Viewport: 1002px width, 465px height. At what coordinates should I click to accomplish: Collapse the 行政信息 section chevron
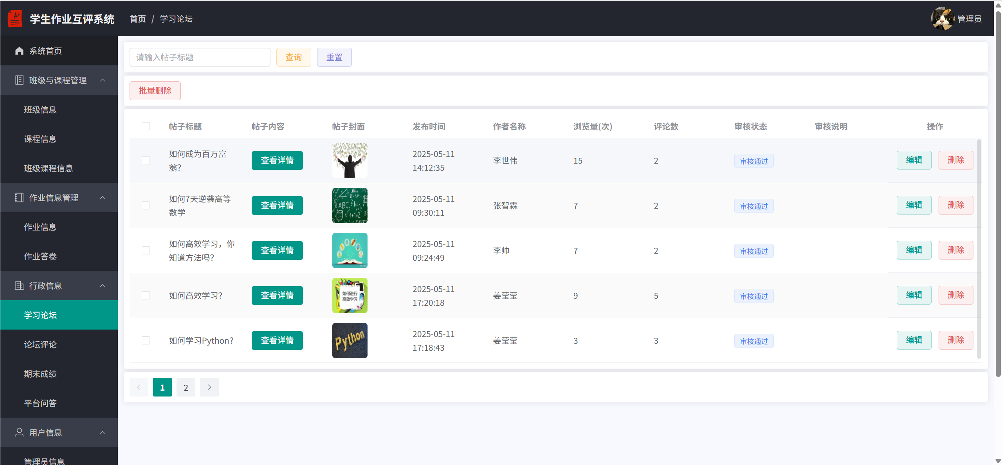pyautogui.click(x=103, y=286)
